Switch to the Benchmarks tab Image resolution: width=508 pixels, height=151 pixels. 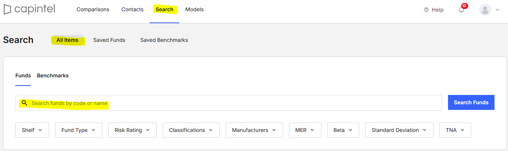tap(53, 75)
